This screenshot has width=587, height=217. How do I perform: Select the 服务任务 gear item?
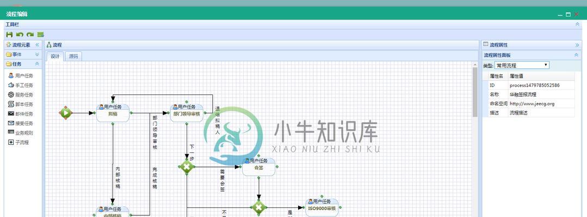click(x=21, y=94)
